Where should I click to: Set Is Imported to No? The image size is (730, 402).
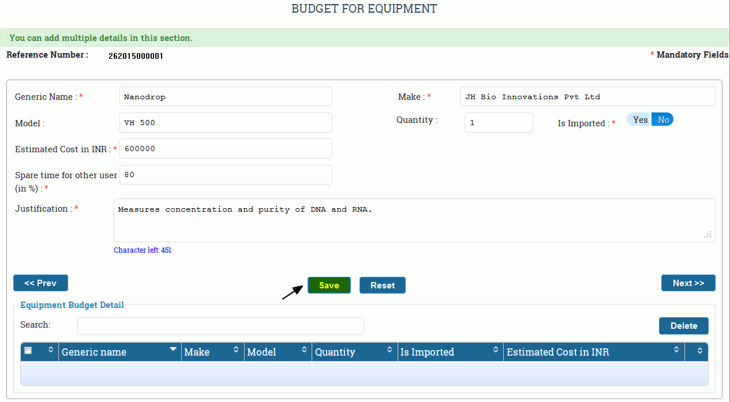pyautogui.click(x=663, y=119)
